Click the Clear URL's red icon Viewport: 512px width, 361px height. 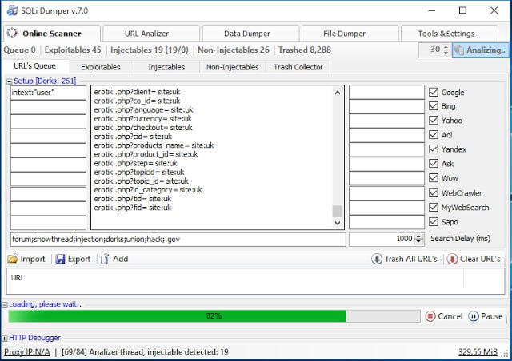point(452,259)
